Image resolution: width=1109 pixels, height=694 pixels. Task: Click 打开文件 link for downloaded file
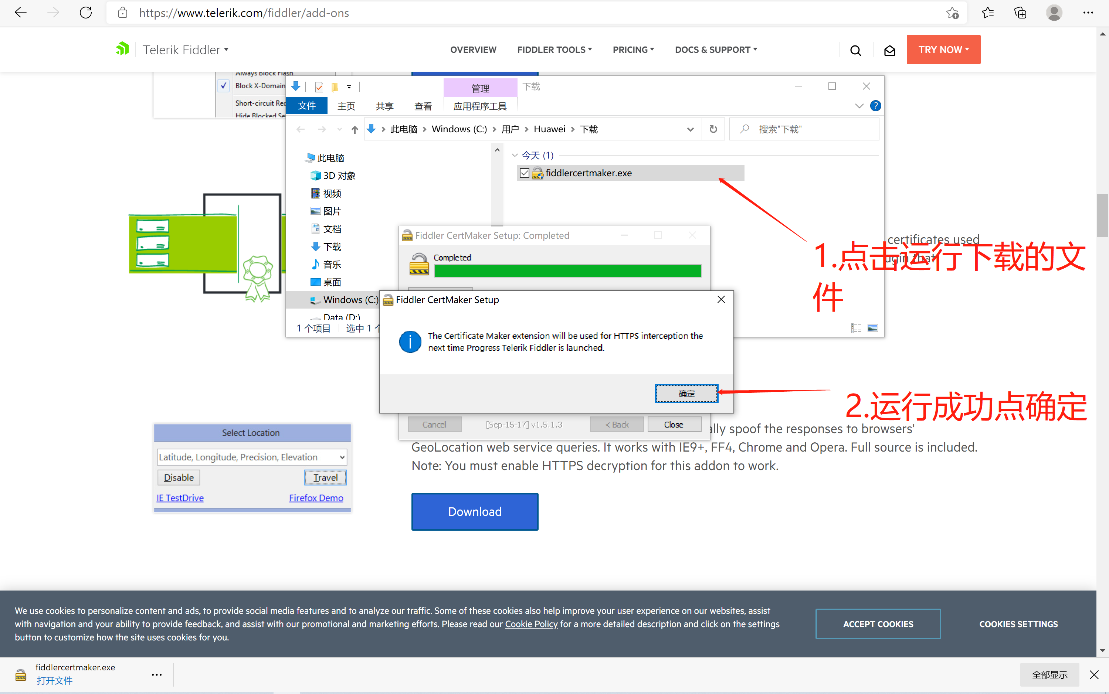(x=55, y=681)
